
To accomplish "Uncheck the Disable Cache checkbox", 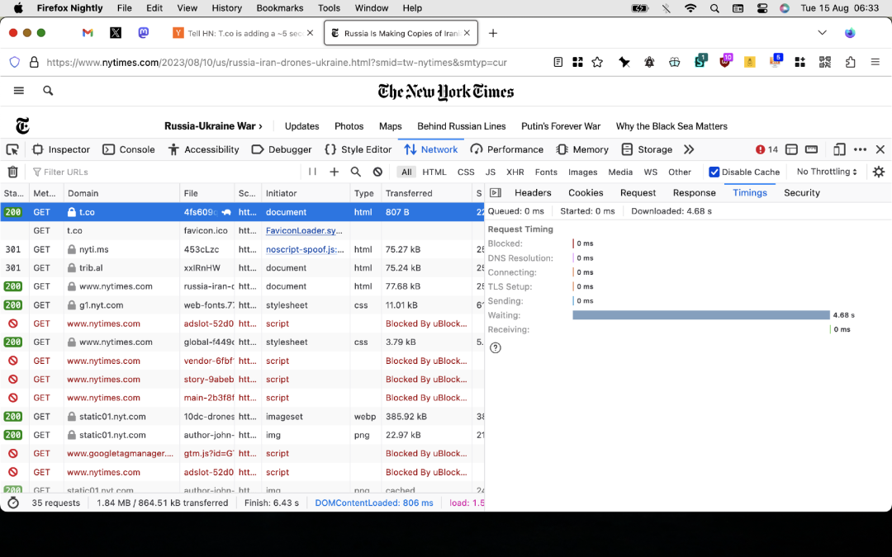I will [714, 172].
